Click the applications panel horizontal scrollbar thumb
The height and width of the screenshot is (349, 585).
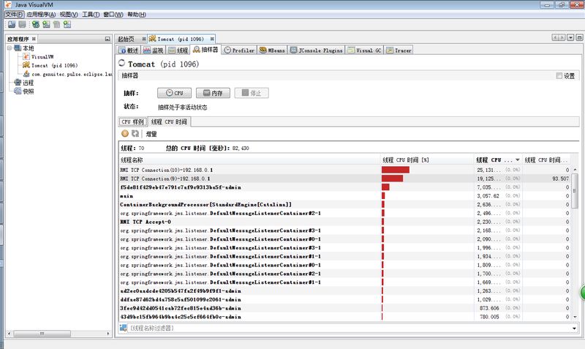[x=42, y=334]
